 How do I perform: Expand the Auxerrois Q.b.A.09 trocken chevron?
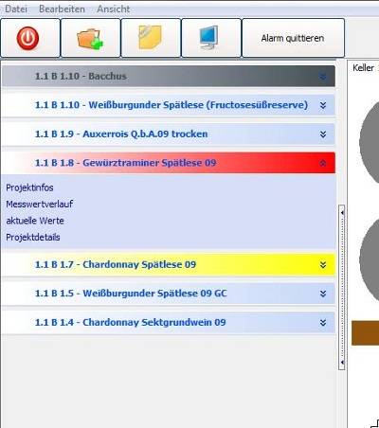(323, 134)
